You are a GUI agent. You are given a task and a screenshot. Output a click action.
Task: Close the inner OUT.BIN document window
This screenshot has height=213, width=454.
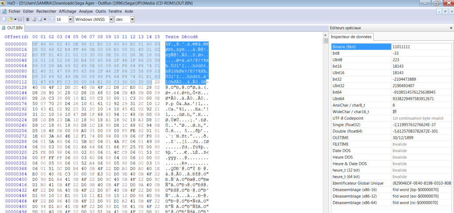[451, 11]
